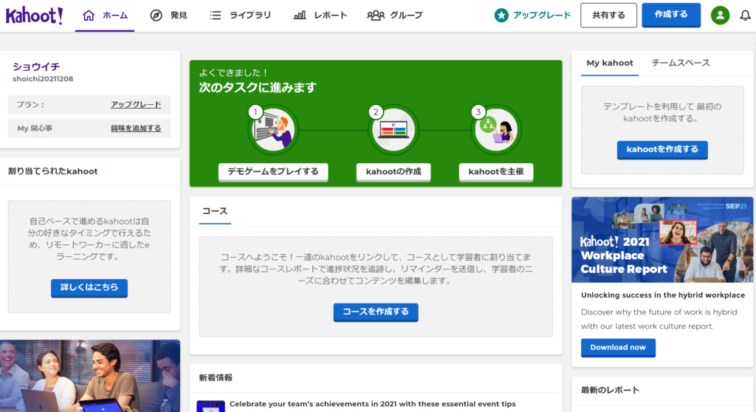Screen dimensions: 756x412
Task: Click the kahootを主催 button
Action: (x=496, y=172)
